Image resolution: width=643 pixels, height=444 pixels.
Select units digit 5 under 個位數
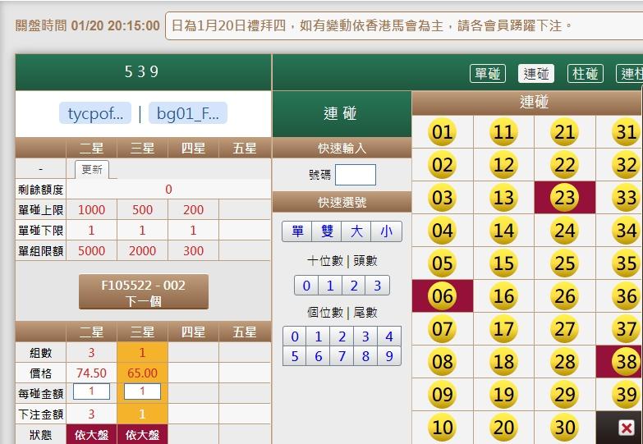click(295, 356)
